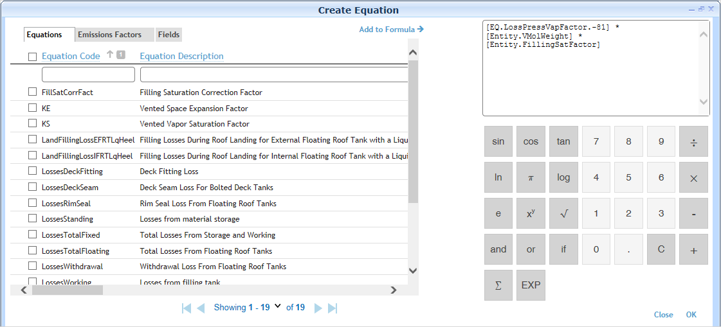Open the page size dropdown by Showing 1 - 19
This screenshot has width=721, height=327.
[277, 306]
